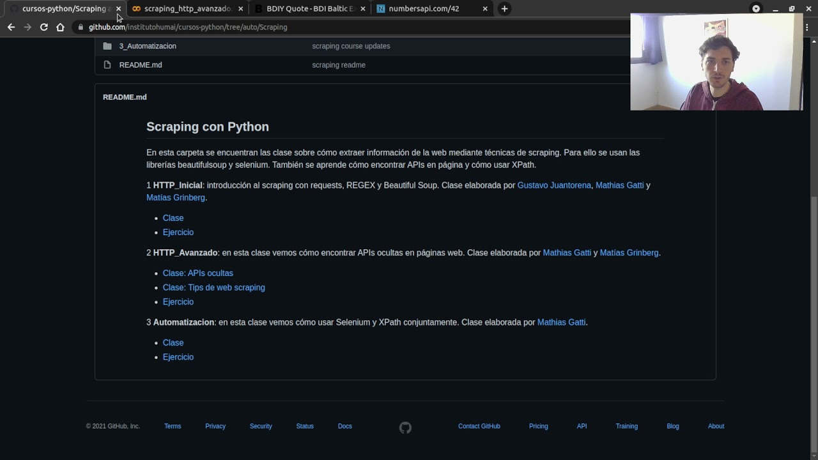
Task: Close the scraping_http_avanzado tab
Action: click(240, 9)
